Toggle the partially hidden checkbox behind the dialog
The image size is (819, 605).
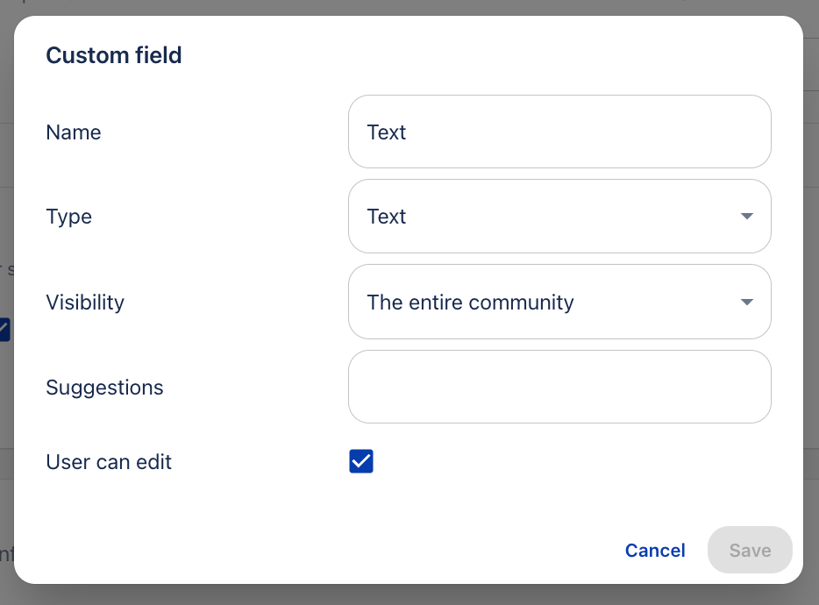click(x=4, y=330)
